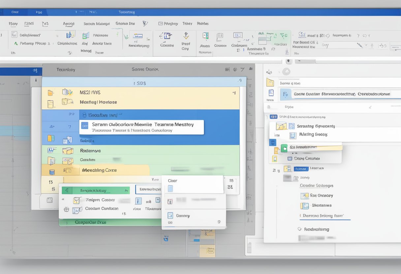The width and height of the screenshot is (401, 274).
Task: Select the Donny item in popup menu
Action: tap(183, 216)
